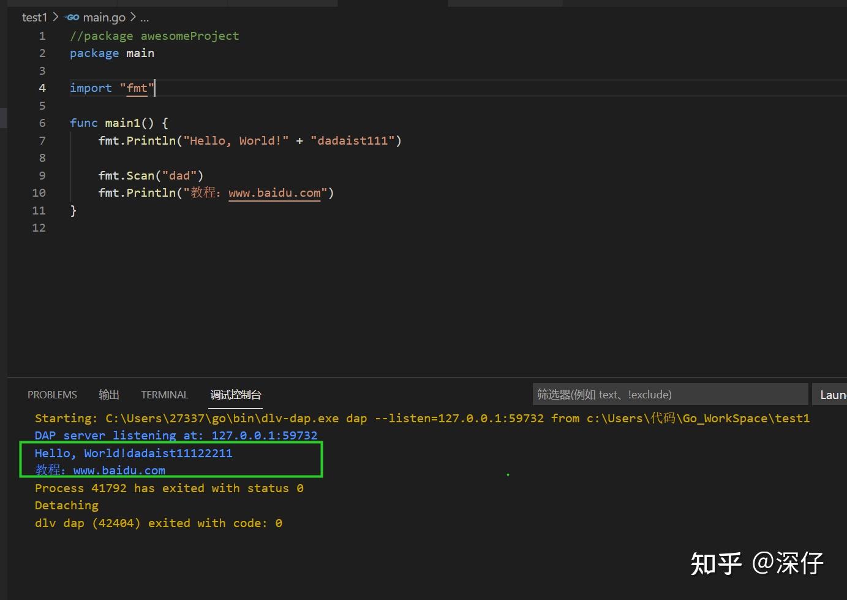Switch to the TERMINAL tab

click(164, 395)
